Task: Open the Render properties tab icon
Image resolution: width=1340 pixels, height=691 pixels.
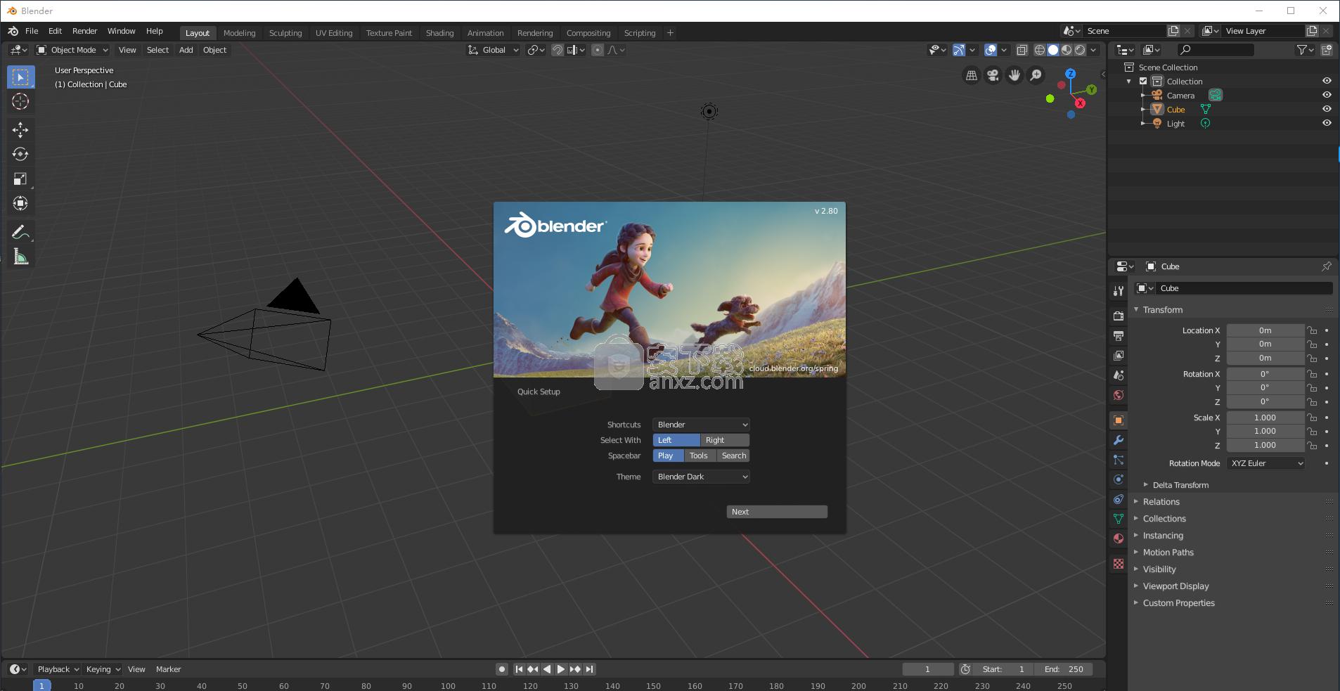Action: tap(1119, 316)
